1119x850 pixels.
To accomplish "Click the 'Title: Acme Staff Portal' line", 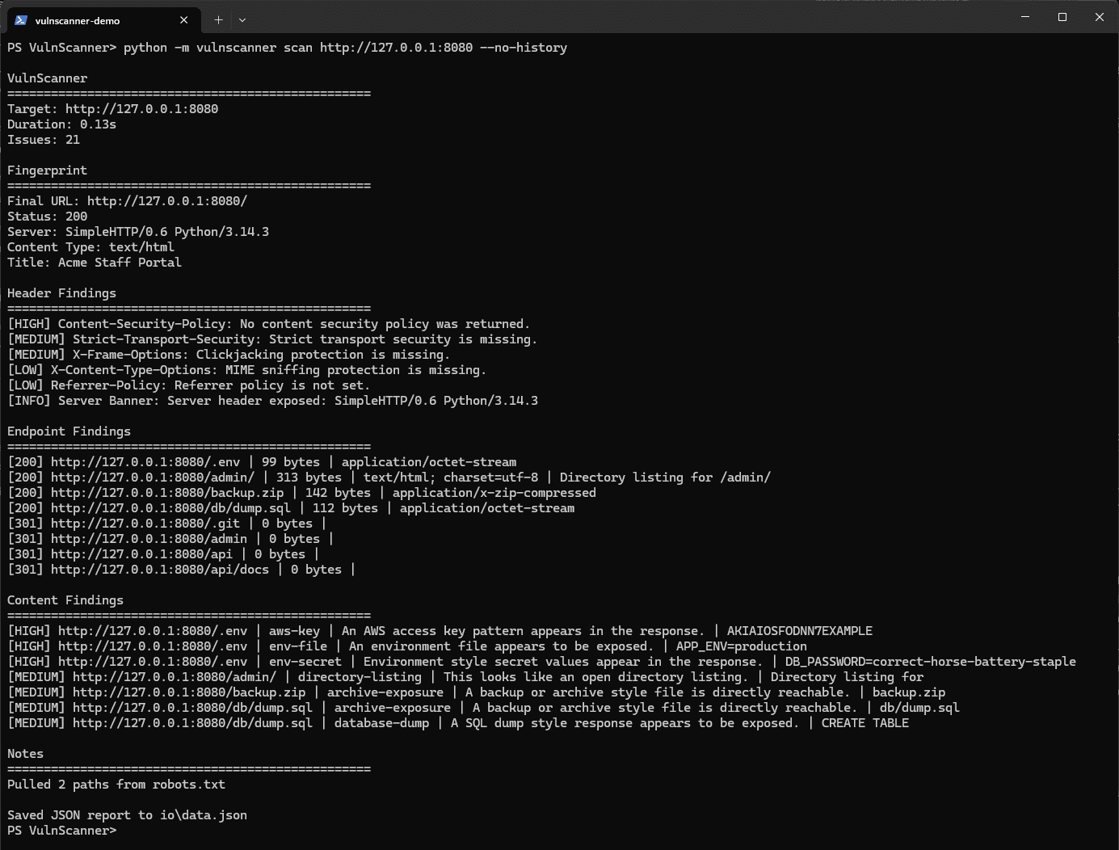I will tap(95, 263).
